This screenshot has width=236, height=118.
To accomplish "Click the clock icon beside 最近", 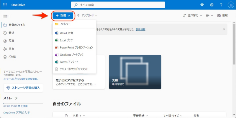I will [5, 33].
